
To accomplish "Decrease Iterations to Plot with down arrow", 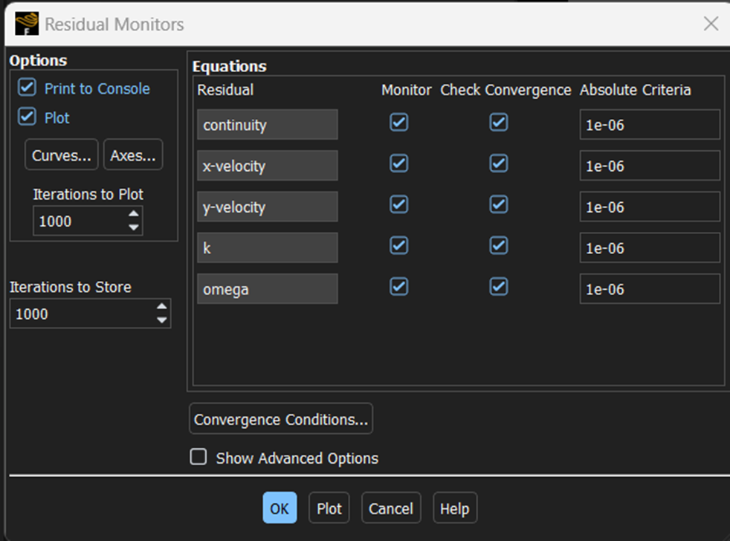I will pos(134,227).
